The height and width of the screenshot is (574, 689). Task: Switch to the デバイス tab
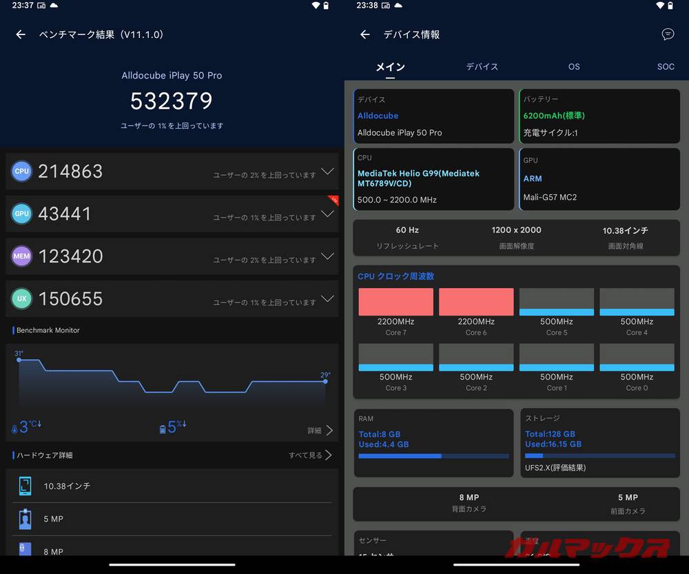tap(482, 67)
